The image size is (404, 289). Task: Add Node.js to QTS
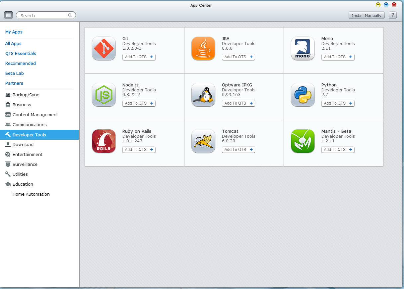(139, 103)
